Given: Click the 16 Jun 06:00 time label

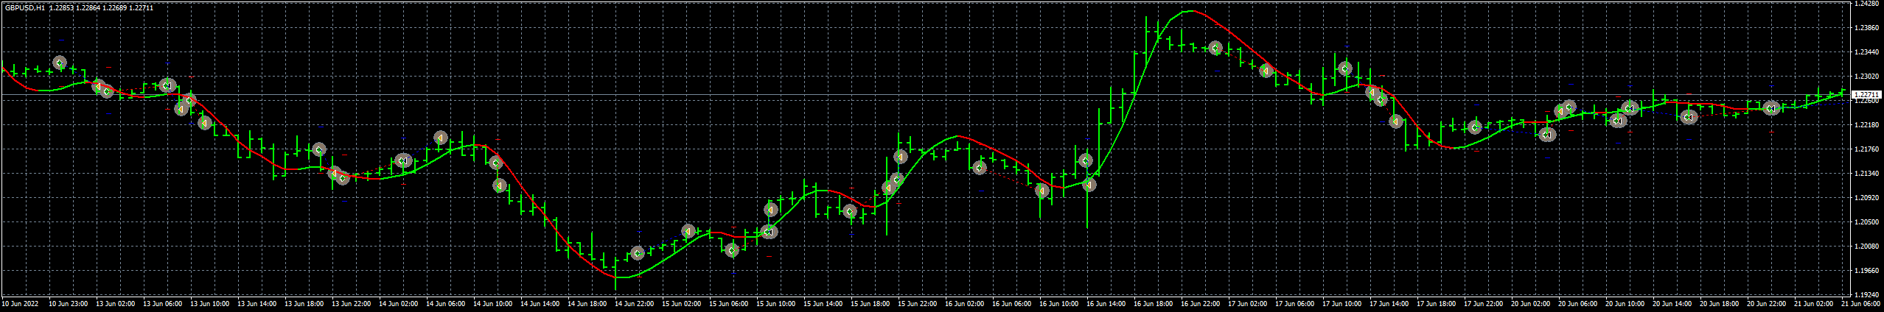Looking at the screenshot, I should pos(1012,303).
